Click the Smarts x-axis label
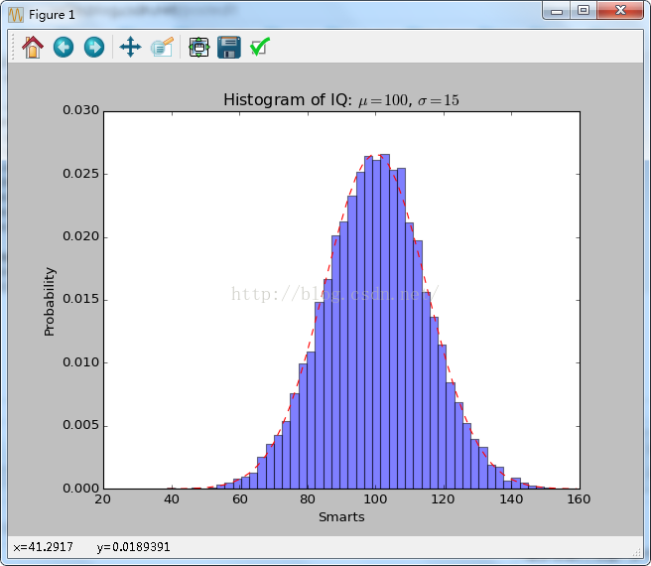This screenshot has width=651, height=566. coord(341,517)
